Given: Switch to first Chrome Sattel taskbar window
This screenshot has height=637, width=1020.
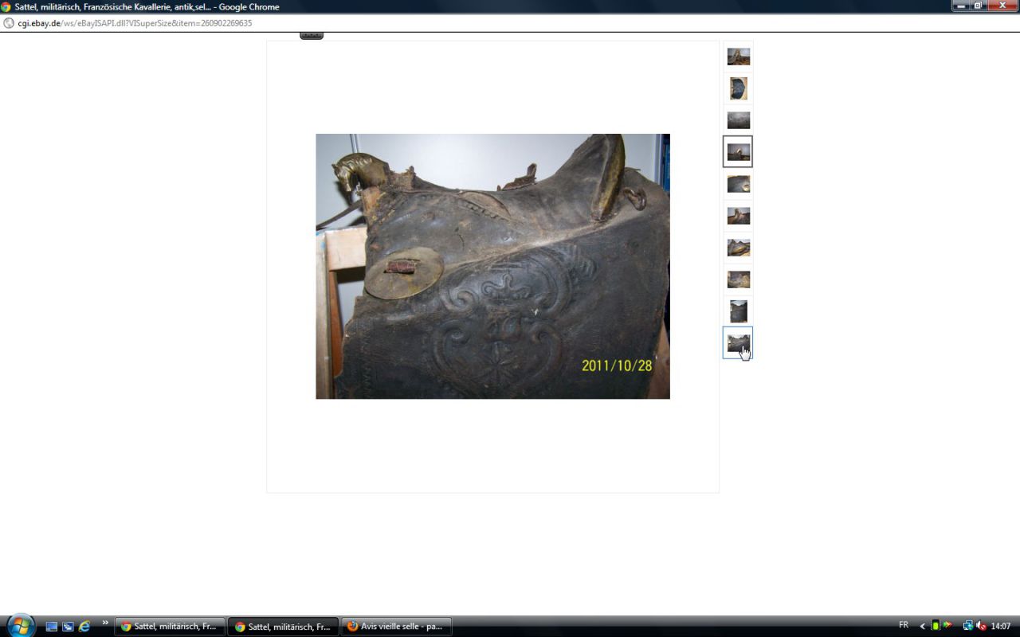Looking at the screenshot, I should click(x=170, y=627).
